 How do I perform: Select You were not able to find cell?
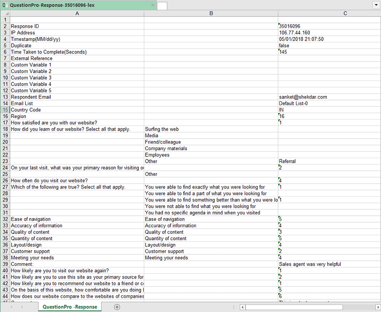(211, 206)
